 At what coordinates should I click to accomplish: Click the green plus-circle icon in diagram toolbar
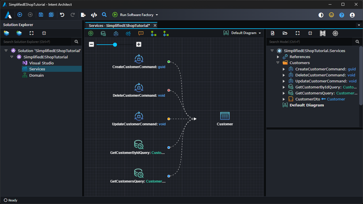pos(91,33)
